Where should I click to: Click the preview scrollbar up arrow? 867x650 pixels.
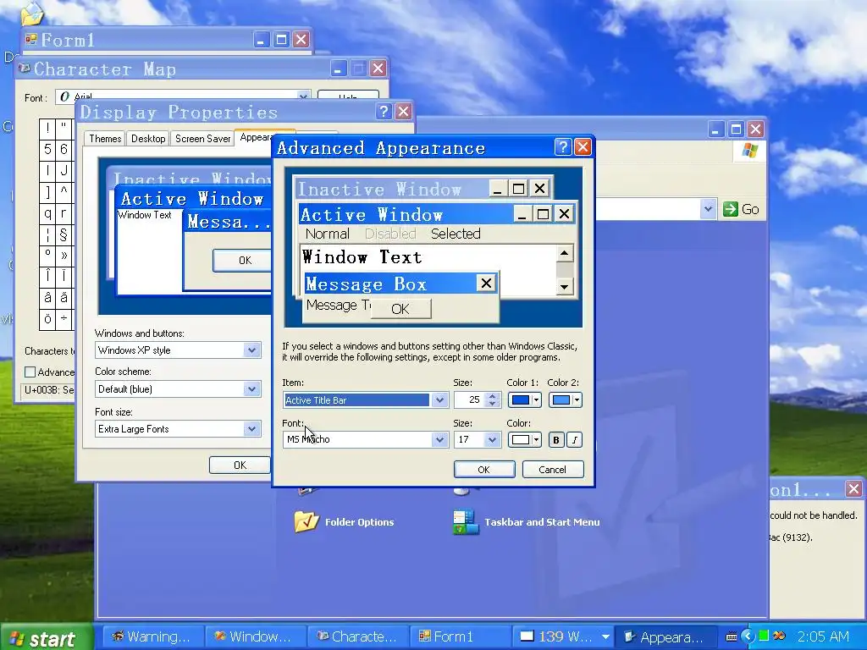[x=564, y=254]
